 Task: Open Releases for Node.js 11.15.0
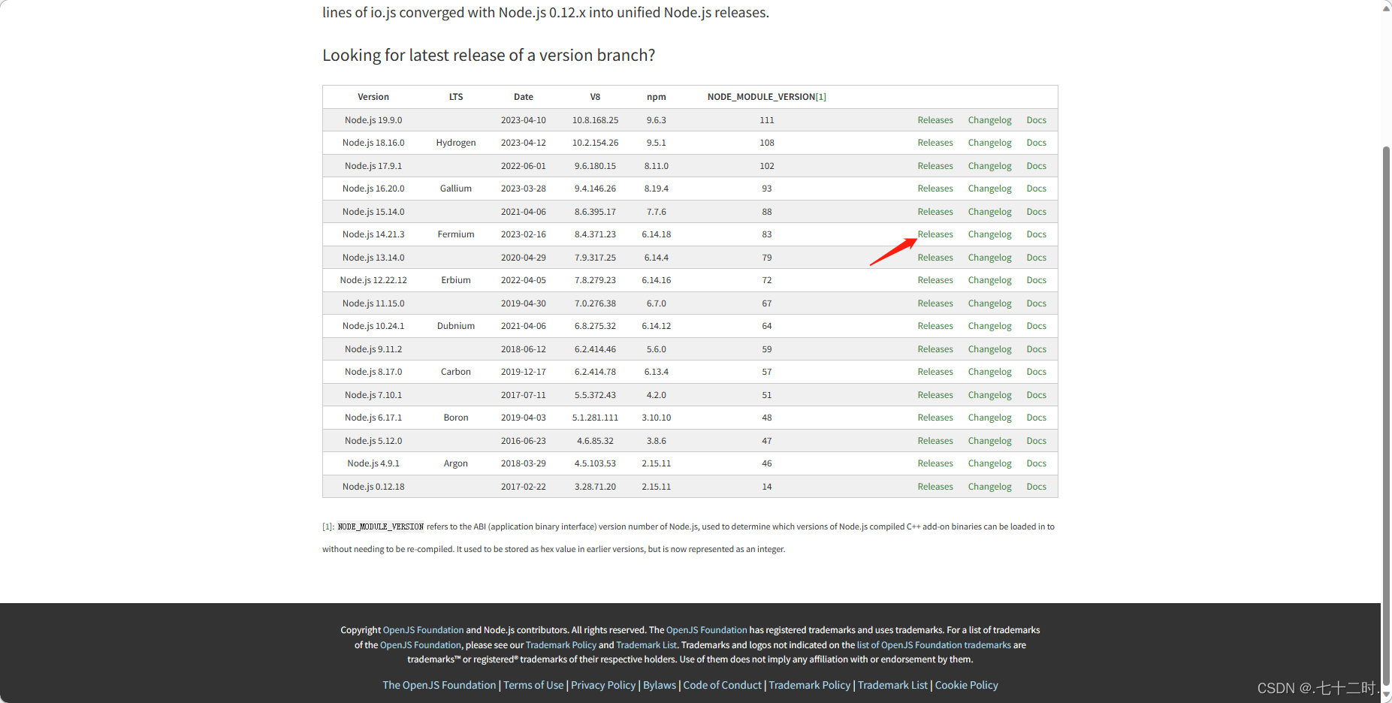click(x=935, y=303)
